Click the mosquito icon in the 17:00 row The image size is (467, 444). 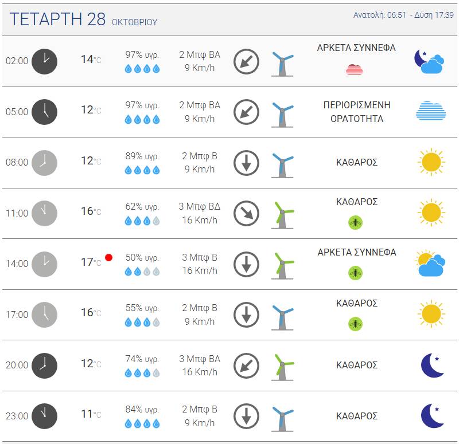pyautogui.click(x=355, y=324)
